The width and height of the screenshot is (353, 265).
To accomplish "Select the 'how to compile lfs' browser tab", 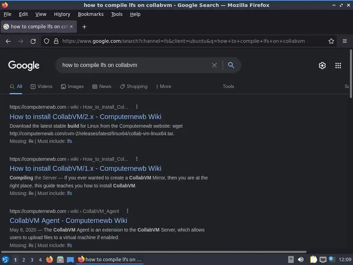I will point(39,27).
